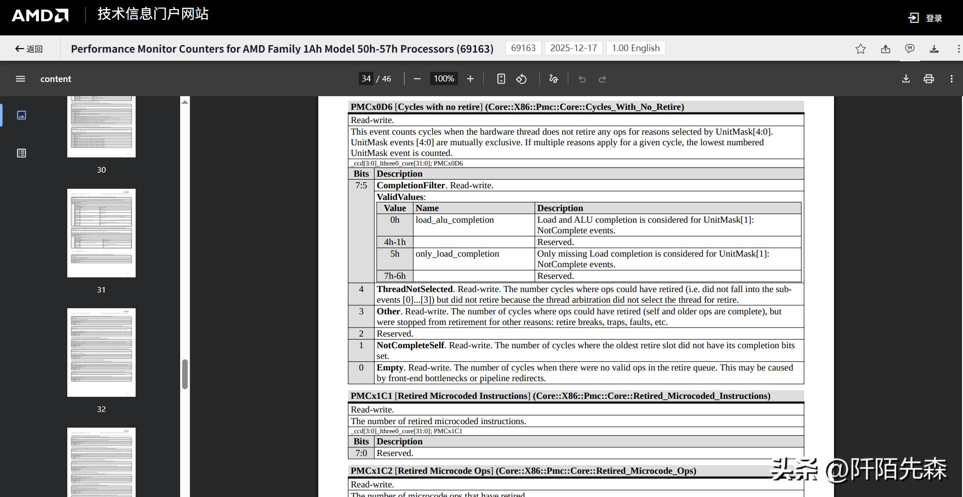
Task: Click the star favorite icon
Action: [860, 49]
